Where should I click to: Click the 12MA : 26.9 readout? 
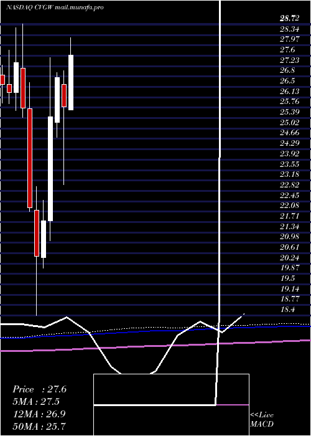click(x=39, y=414)
